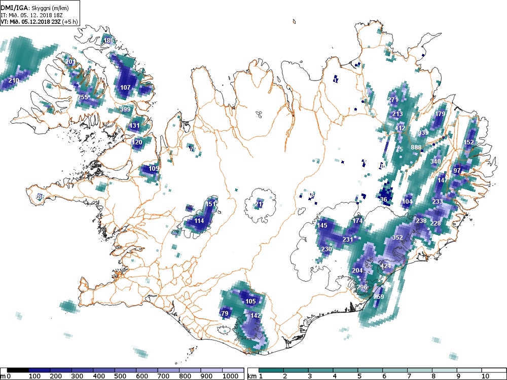Select the legend swatch between 100 and 200 m
Screen dimensions: 507x380
(40, 370)
